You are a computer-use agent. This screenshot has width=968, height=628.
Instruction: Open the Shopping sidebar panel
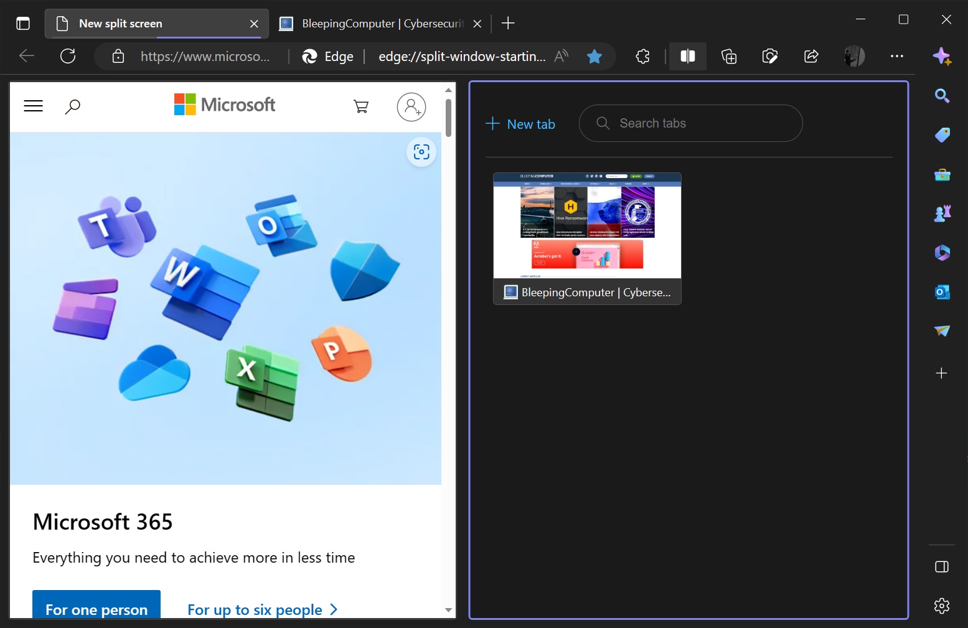coord(942,134)
